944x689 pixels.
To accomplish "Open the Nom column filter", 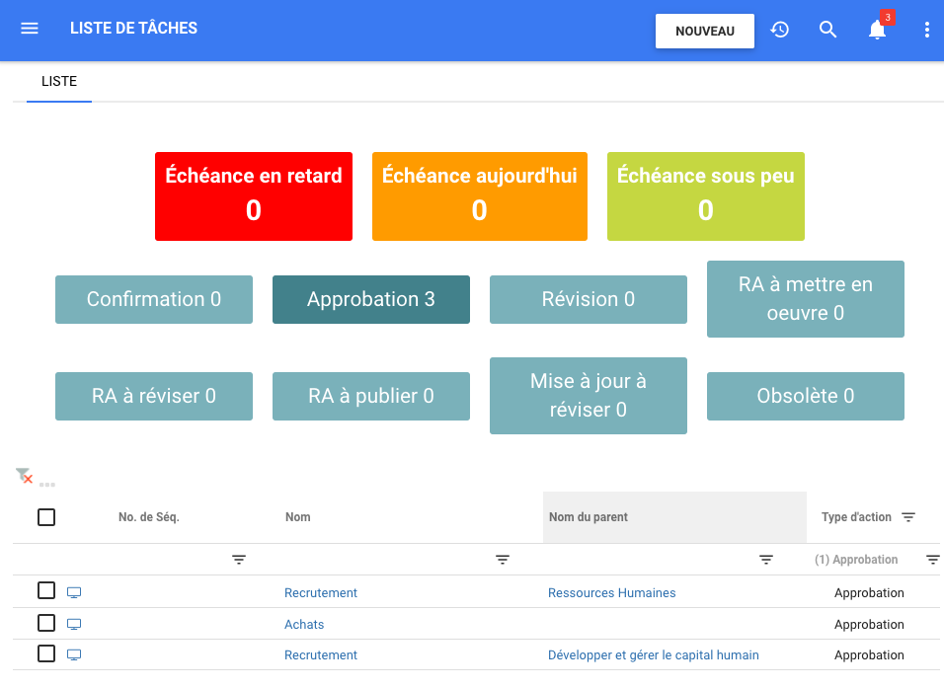I will coord(503,560).
